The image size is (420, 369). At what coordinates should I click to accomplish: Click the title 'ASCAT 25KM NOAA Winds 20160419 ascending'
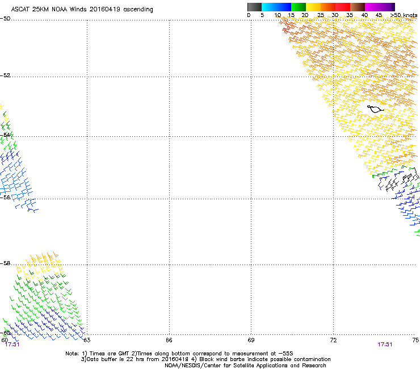[82, 10]
